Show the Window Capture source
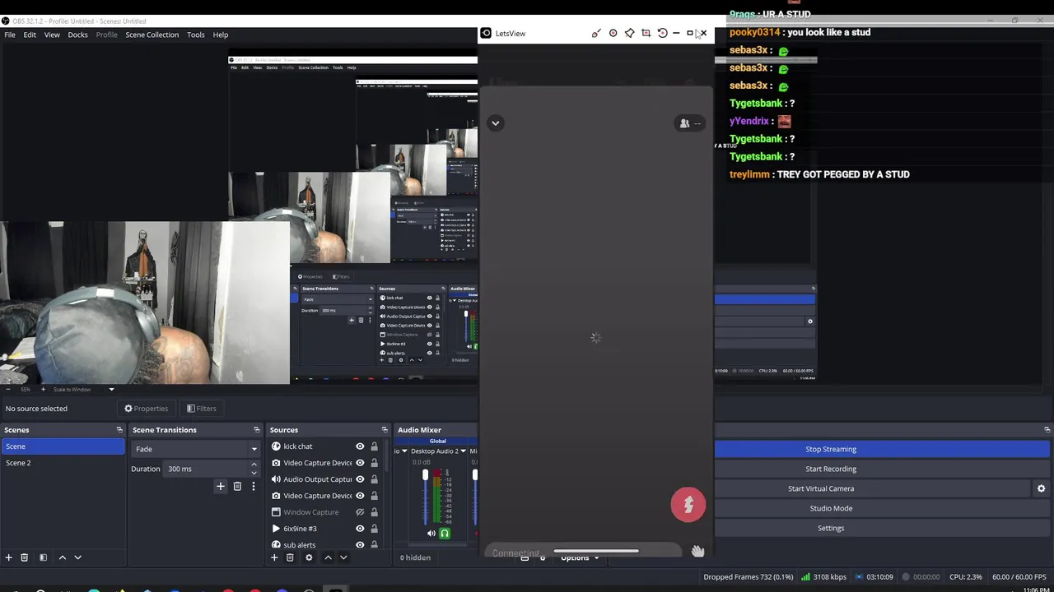Image resolution: width=1054 pixels, height=592 pixels. coord(360,512)
